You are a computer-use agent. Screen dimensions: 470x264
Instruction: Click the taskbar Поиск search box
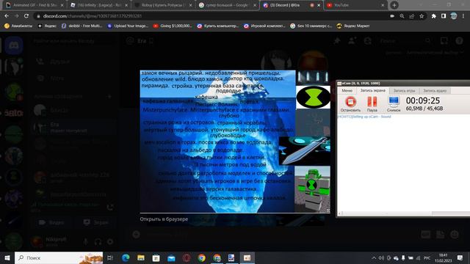click(x=59, y=257)
